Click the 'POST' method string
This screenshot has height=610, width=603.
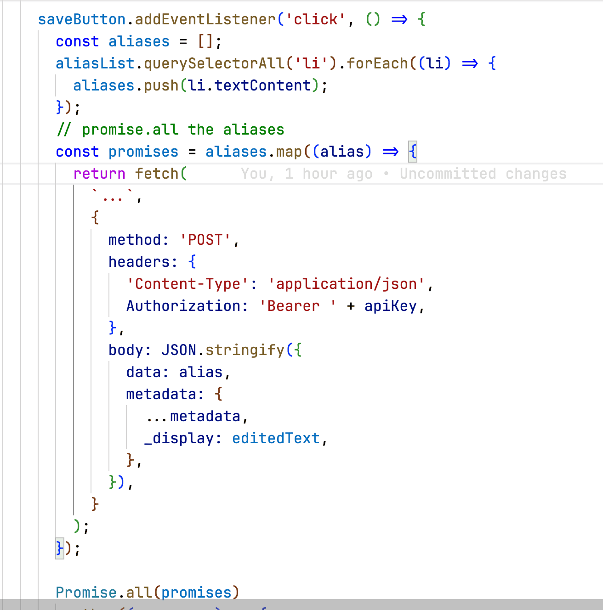tap(205, 240)
